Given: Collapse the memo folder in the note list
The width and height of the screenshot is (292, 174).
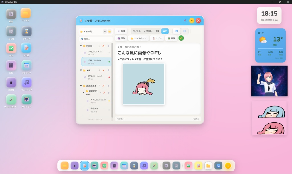Looking at the screenshot, I should (81, 45).
